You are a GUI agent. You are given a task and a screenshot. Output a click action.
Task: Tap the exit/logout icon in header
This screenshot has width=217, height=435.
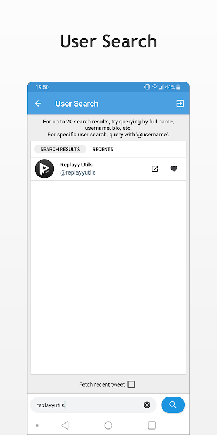[180, 103]
